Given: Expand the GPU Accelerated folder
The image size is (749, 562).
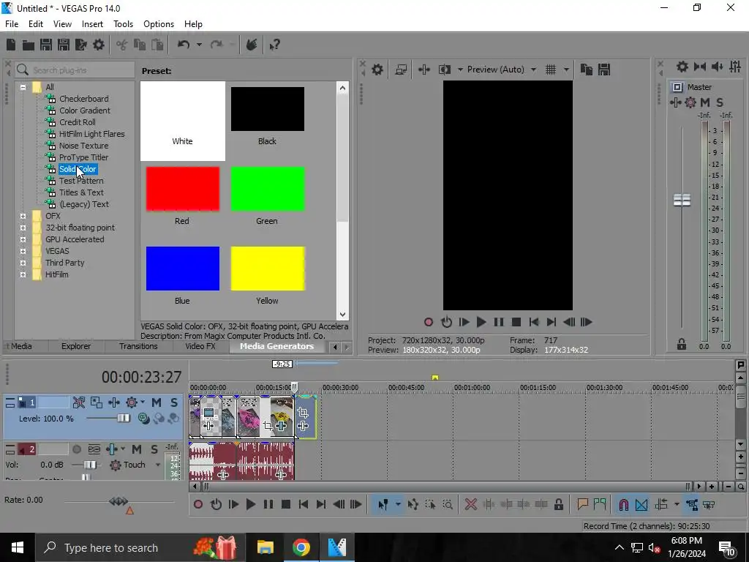Looking at the screenshot, I should [x=23, y=239].
